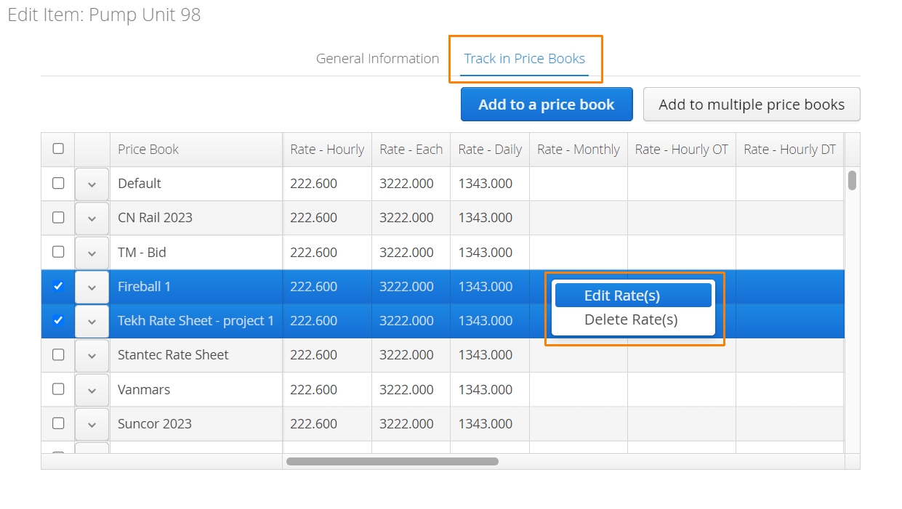Click Add to a price book button
The width and height of the screenshot is (902, 509).
pos(547,105)
